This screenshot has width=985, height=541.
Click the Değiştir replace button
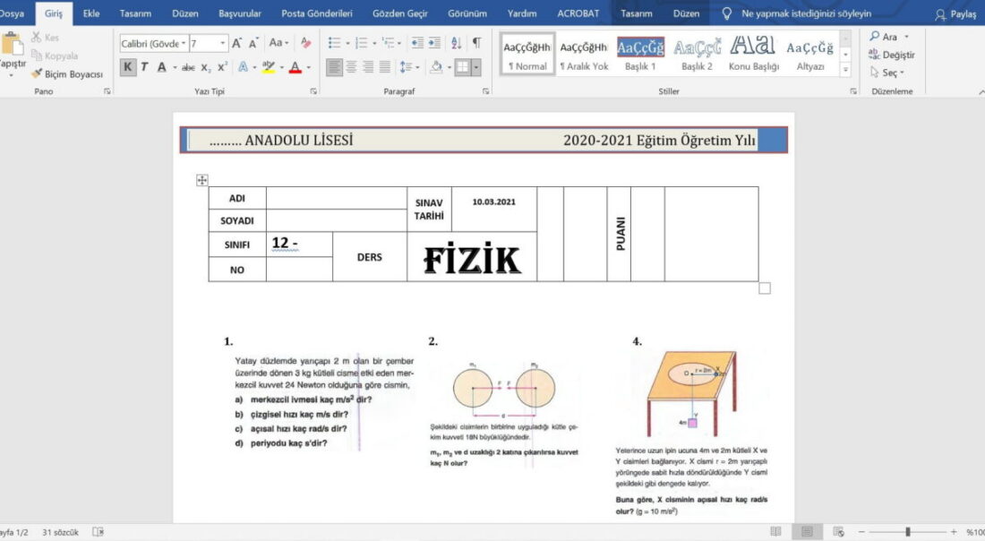(x=891, y=55)
